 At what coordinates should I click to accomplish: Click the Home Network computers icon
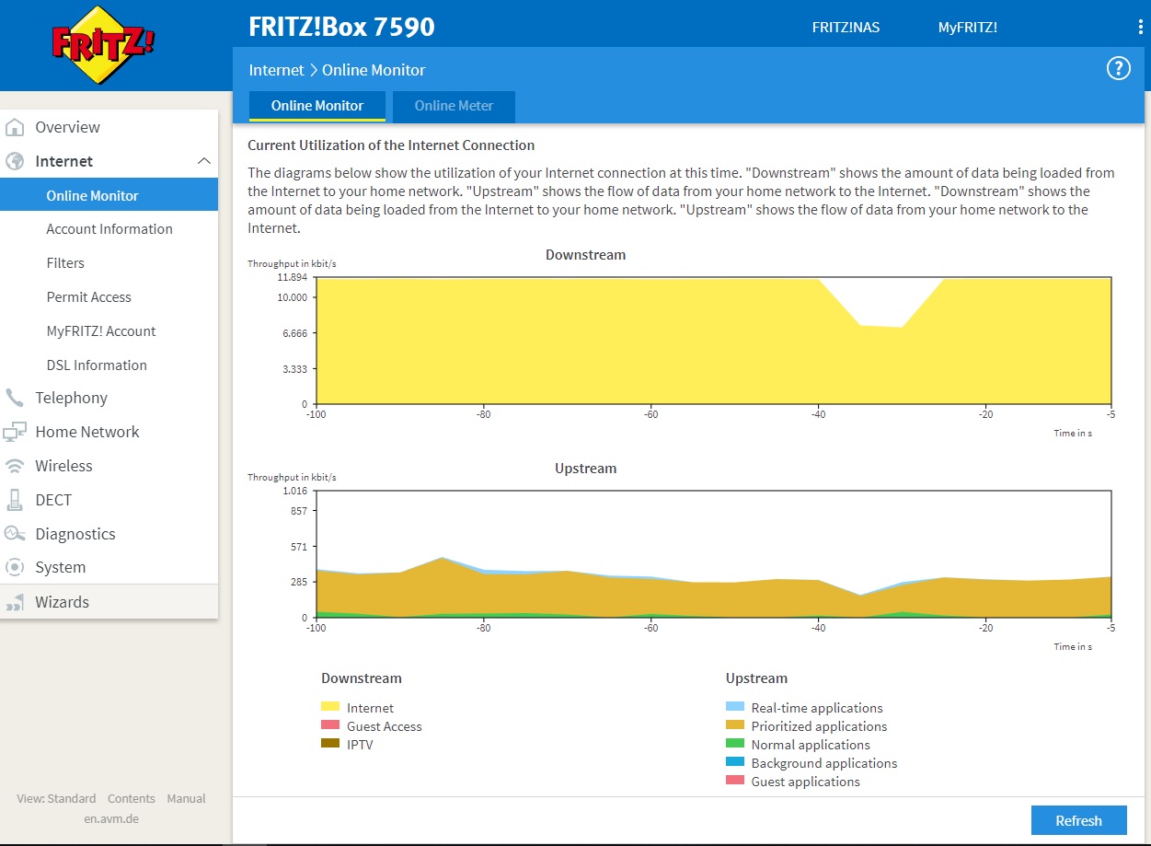tap(15, 432)
